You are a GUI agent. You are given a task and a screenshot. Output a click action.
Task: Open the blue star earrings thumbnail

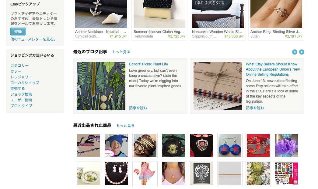(230, 146)
